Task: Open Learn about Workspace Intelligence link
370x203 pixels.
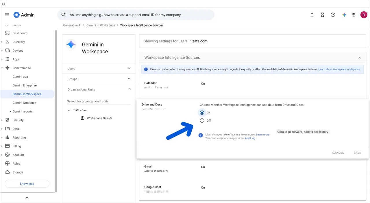Action: tap(339, 69)
